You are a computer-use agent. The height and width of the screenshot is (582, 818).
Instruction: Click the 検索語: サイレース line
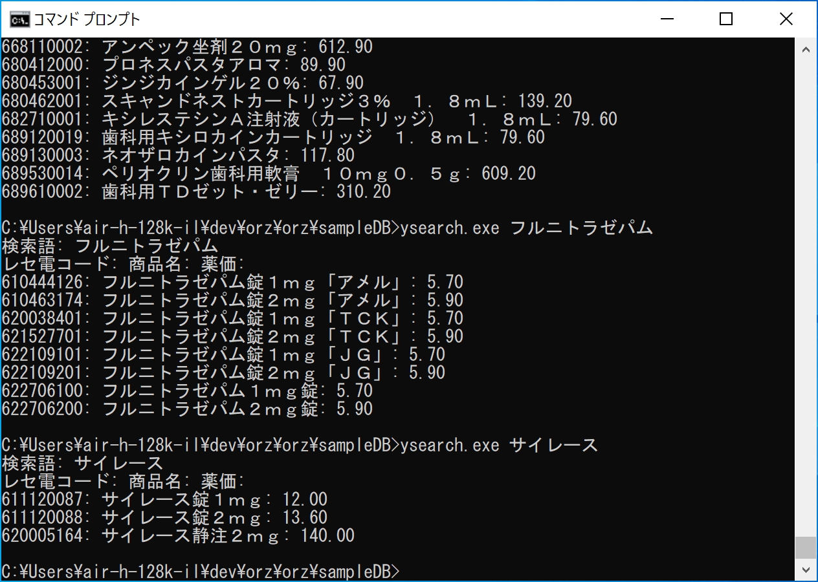pos(83,463)
